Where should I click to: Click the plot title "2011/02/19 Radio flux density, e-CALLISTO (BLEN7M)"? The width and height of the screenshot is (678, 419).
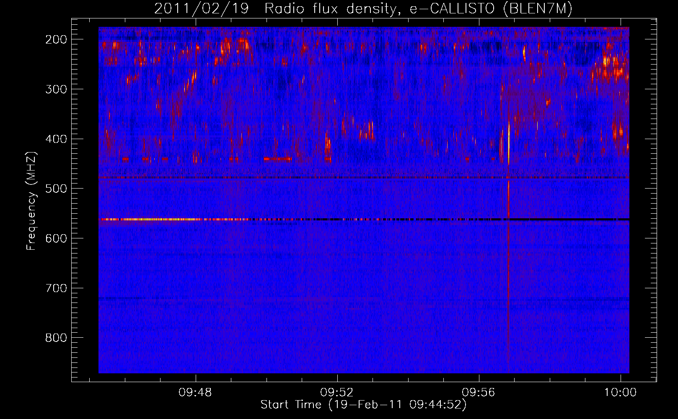(x=363, y=8)
